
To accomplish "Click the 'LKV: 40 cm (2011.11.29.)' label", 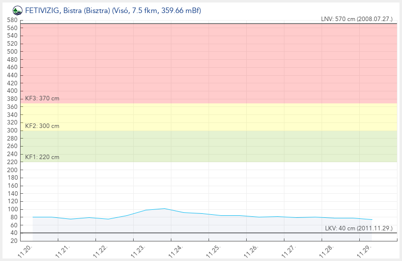I will (358, 228).
